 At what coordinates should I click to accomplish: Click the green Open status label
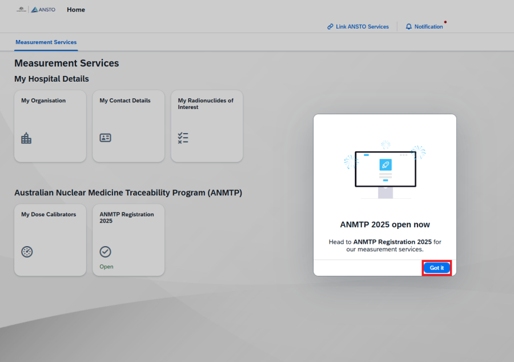[x=106, y=267]
